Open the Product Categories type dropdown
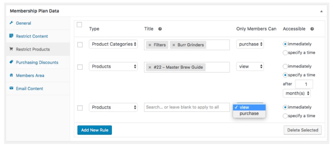The width and height of the screenshot is (333, 148). pos(113,44)
